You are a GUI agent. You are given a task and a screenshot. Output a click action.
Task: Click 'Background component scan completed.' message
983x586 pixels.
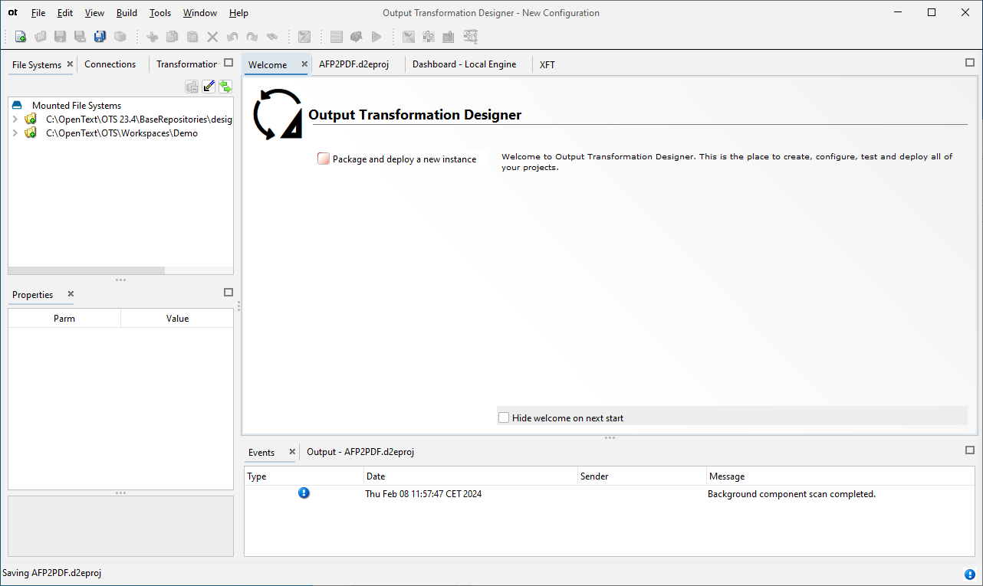pos(791,494)
